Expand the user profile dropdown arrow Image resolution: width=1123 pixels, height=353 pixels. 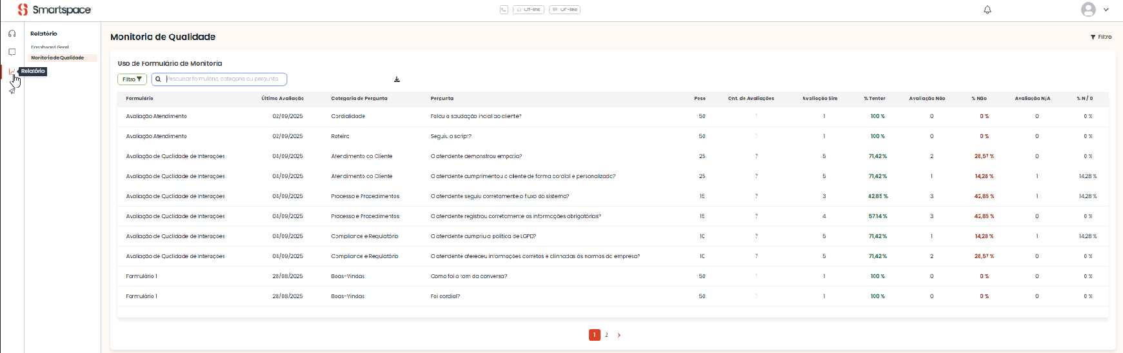pyautogui.click(x=1106, y=10)
